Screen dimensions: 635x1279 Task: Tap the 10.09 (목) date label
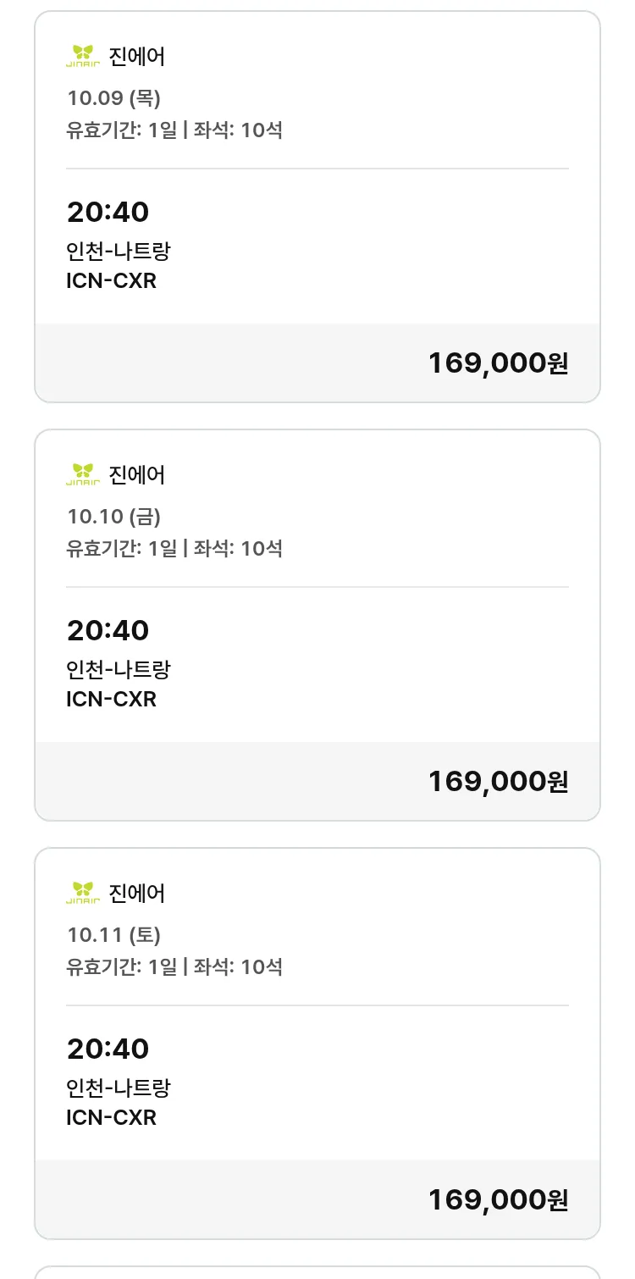tap(113, 97)
